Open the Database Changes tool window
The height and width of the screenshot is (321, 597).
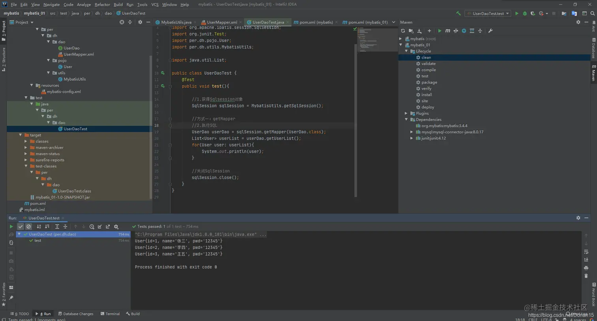tap(76, 314)
